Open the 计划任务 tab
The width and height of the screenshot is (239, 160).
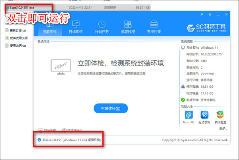[102, 28]
